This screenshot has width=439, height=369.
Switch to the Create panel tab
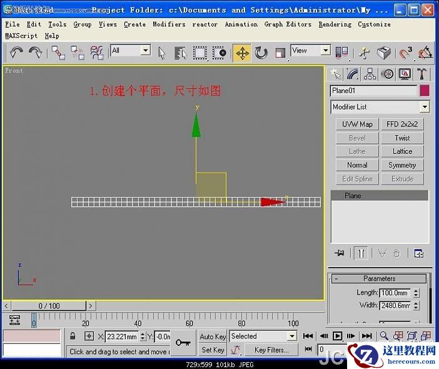[x=335, y=74]
